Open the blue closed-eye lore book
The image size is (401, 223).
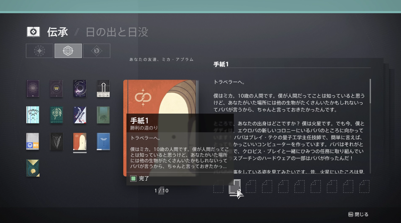[x=103, y=141]
